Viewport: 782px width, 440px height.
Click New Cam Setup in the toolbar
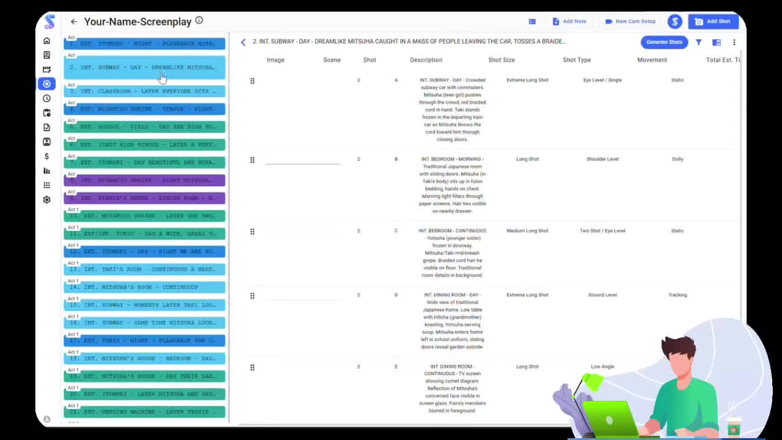click(x=630, y=21)
